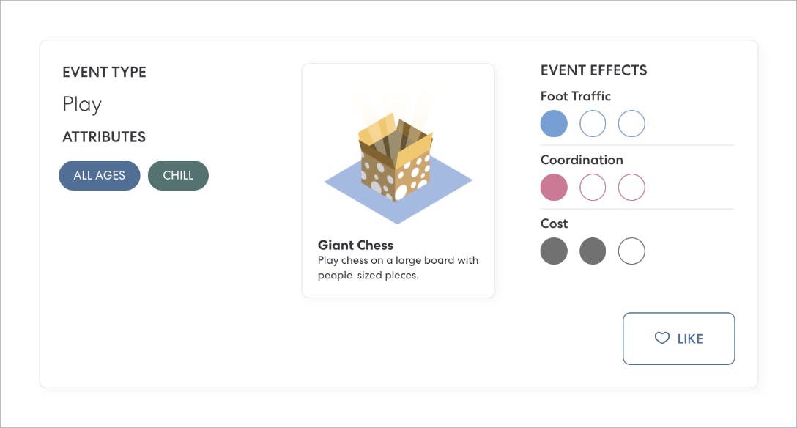Select first filled Cost circle
797x428 pixels.
(x=554, y=251)
